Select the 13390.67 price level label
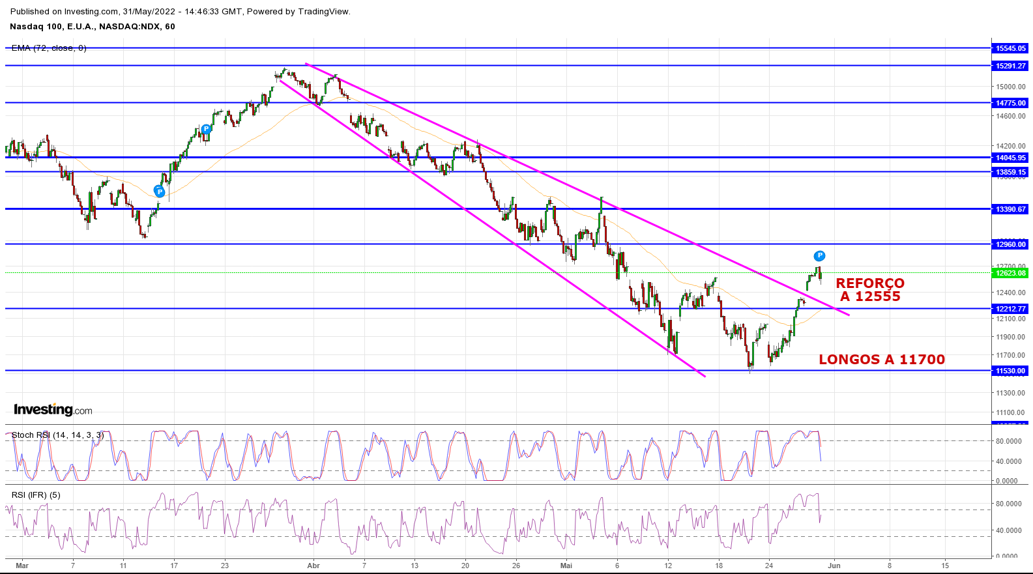 click(x=1011, y=209)
